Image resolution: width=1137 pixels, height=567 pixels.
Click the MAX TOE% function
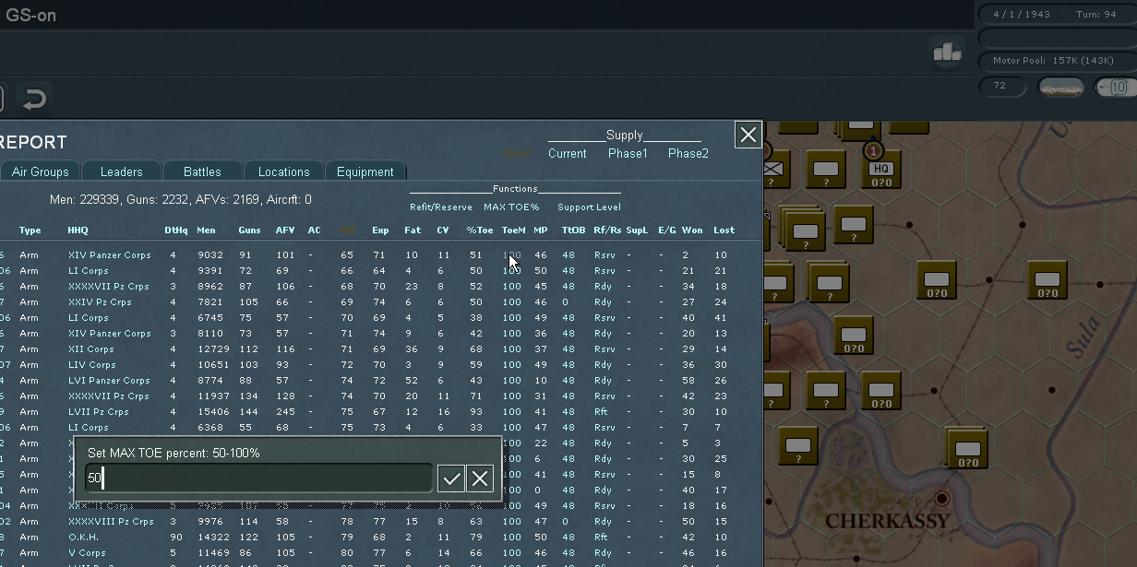click(x=511, y=207)
